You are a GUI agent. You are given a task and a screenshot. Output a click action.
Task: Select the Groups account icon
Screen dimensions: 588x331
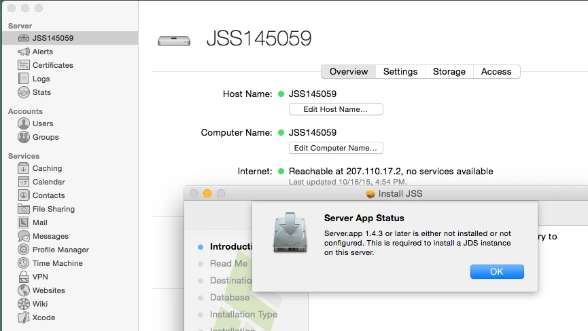[23, 137]
